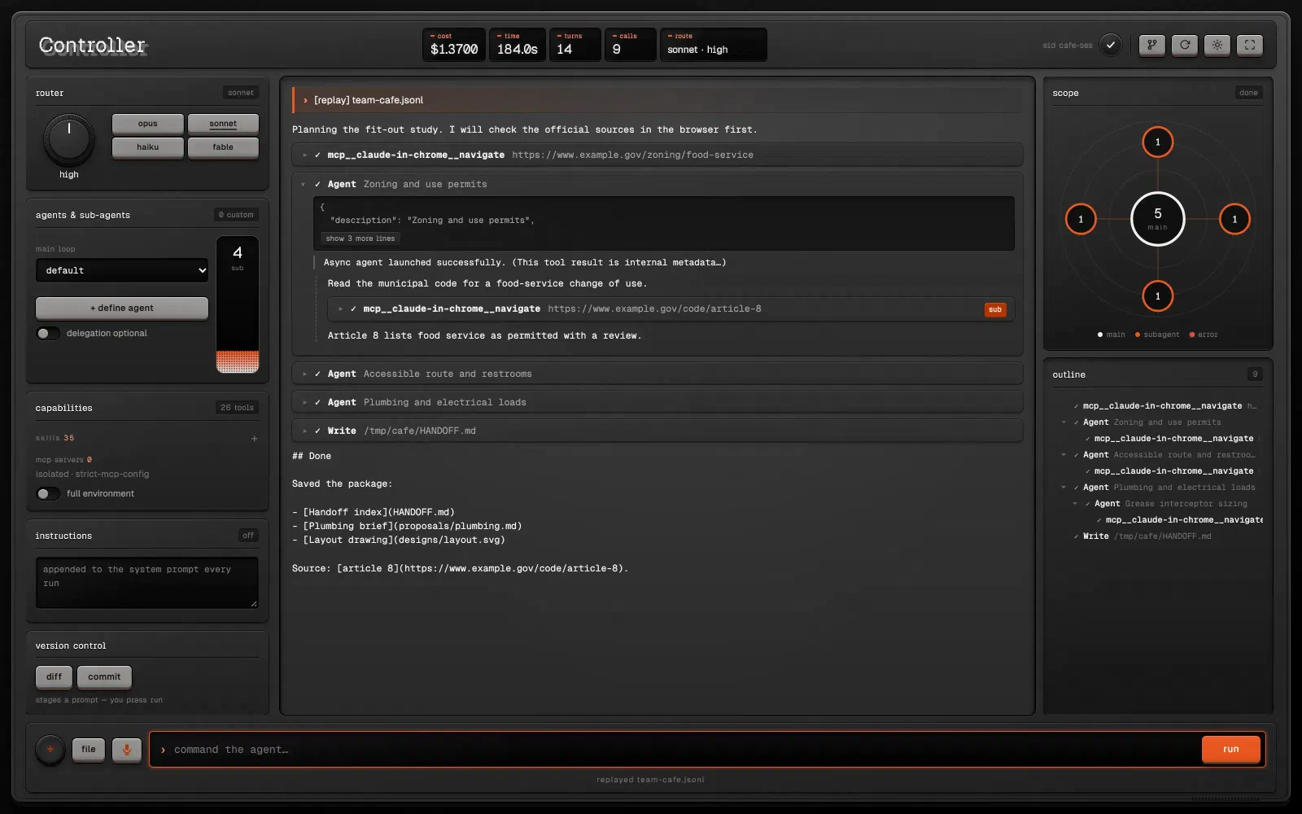Click the route sonnet high stat
Screen dimensions: 1302x814
pyautogui.click(x=713, y=45)
